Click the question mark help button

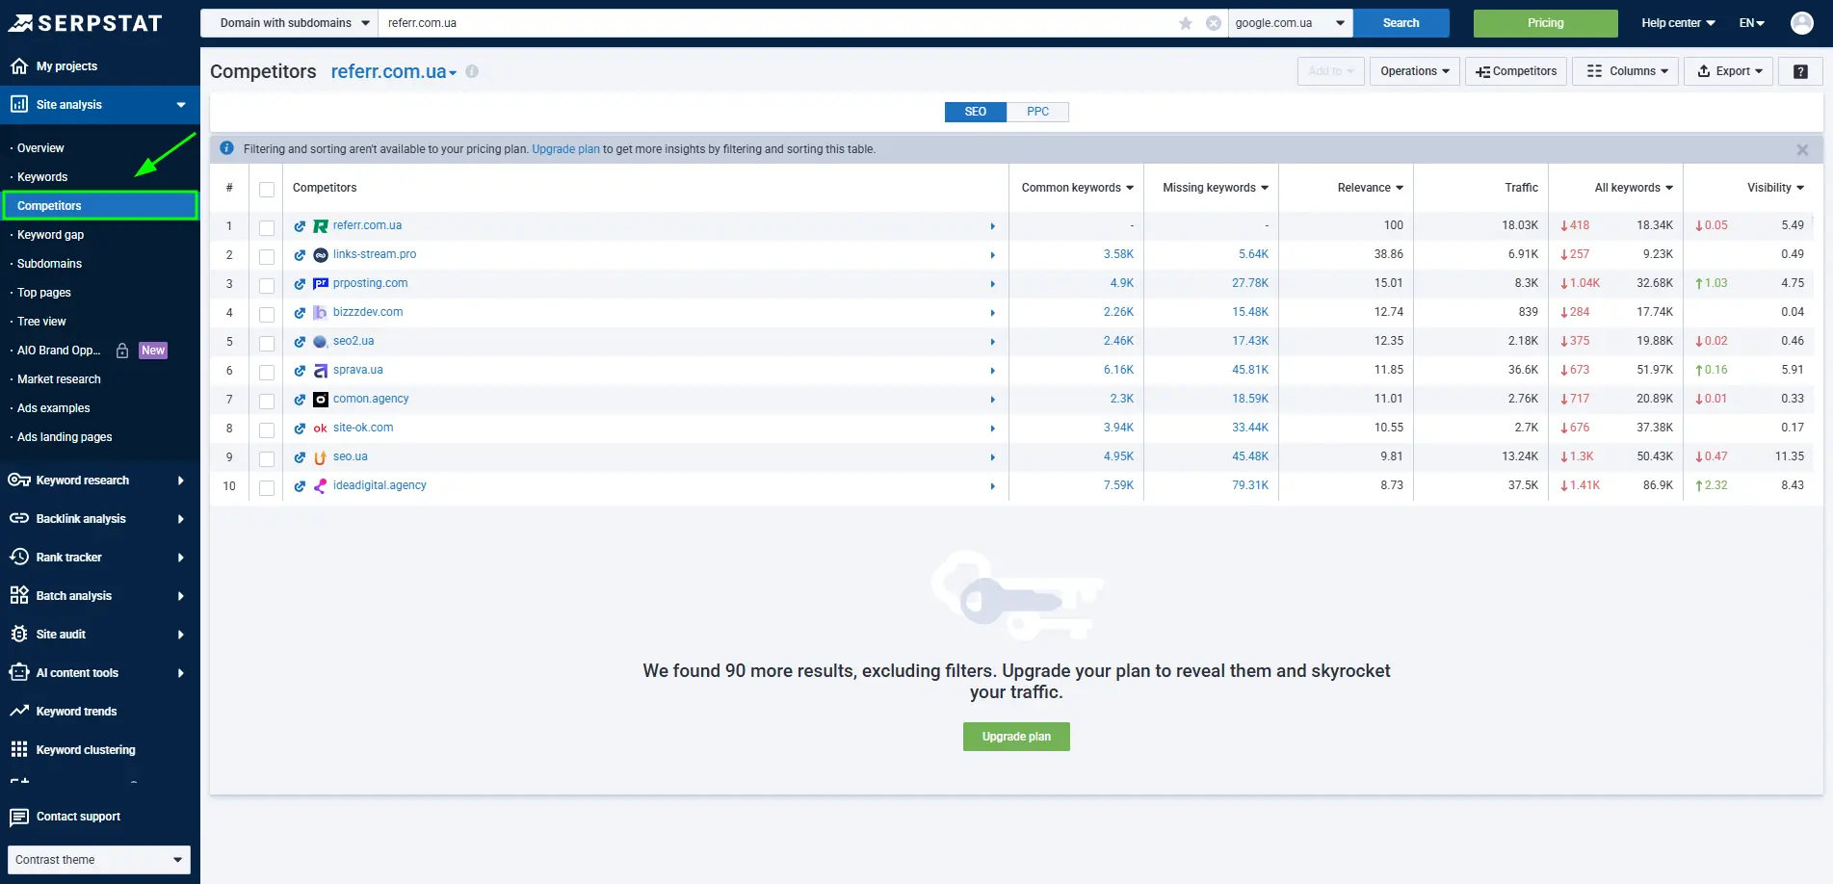point(1799,71)
